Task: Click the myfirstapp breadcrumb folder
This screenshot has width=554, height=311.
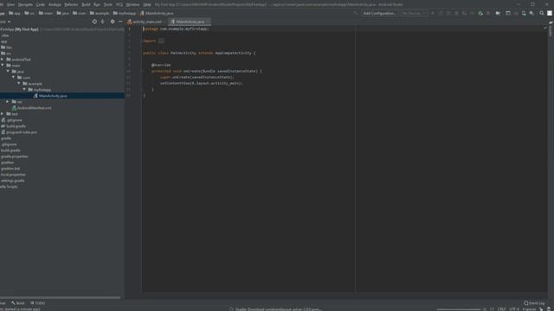Action: click(x=124, y=14)
